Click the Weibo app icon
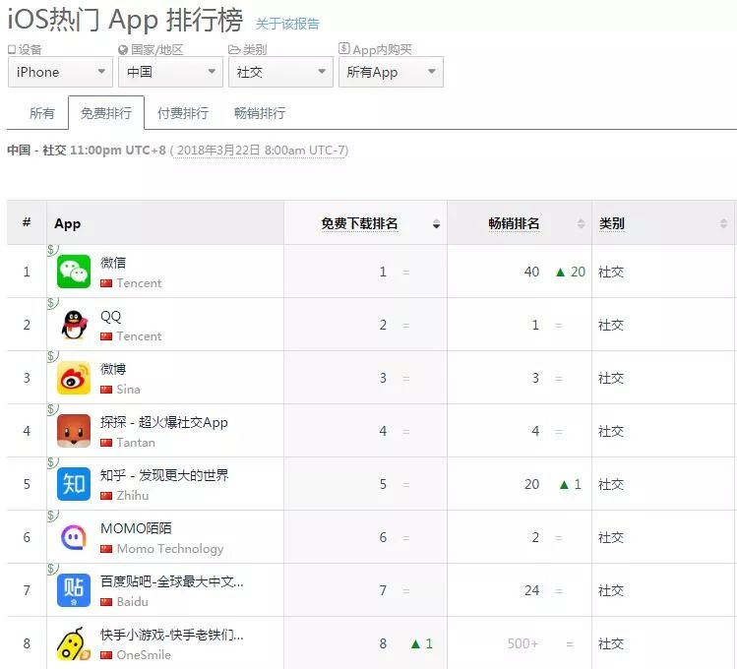 coord(74,378)
